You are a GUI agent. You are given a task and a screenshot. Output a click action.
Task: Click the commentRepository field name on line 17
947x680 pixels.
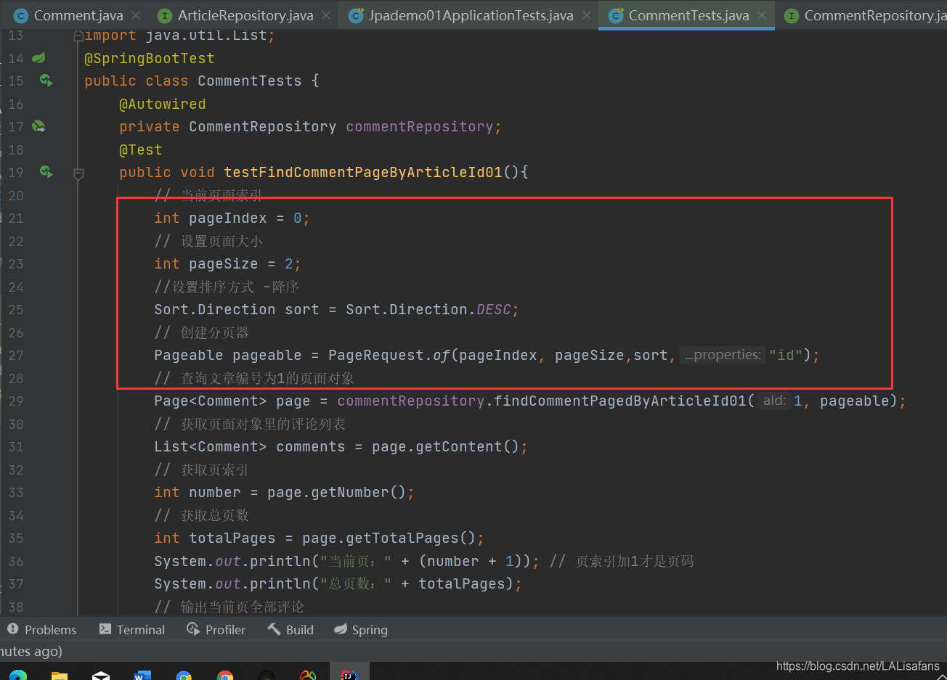pos(420,126)
